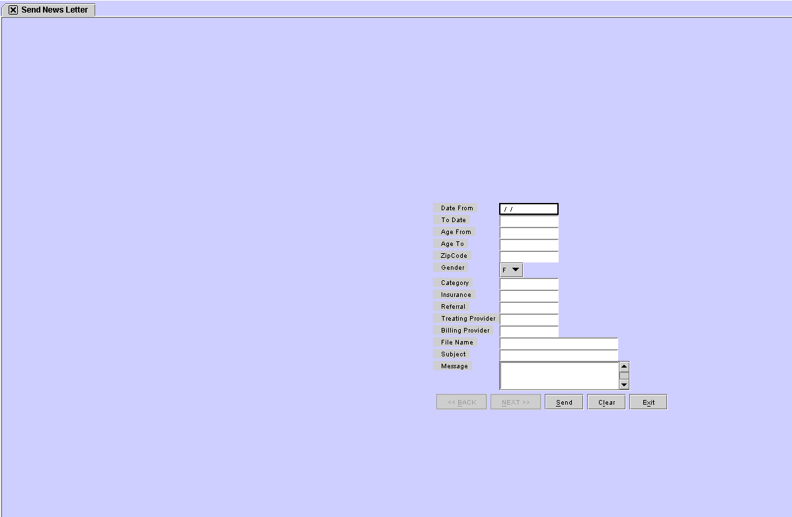This screenshot has width=792, height=517.
Task: Click the ZipCode label
Action: point(453,256)
